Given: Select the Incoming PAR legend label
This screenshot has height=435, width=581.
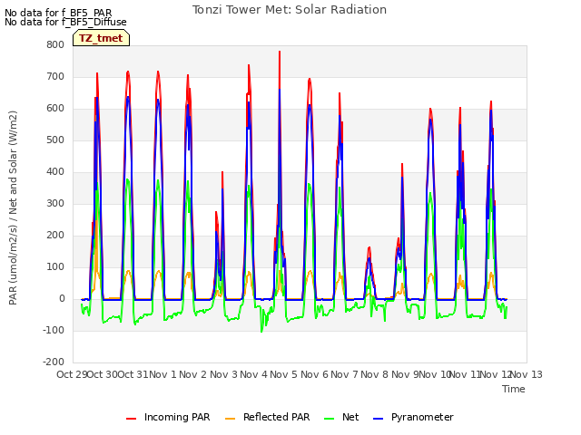Looking at the screenshot, I should pyautogui.click(x=177, y=417).
